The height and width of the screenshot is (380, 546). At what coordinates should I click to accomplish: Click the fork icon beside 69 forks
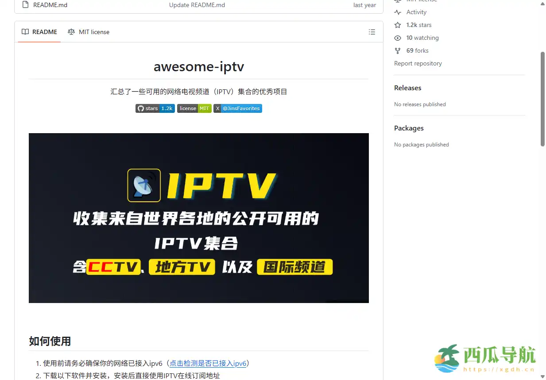[397, 50]
